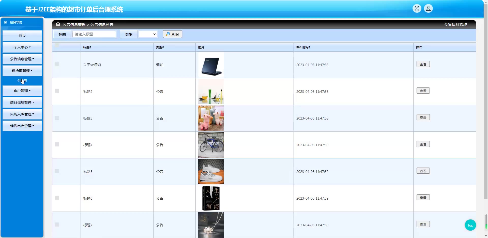Open the laptop thumbnail image
Viewport: 488px width, 238px height.
[x=211, y=65]
